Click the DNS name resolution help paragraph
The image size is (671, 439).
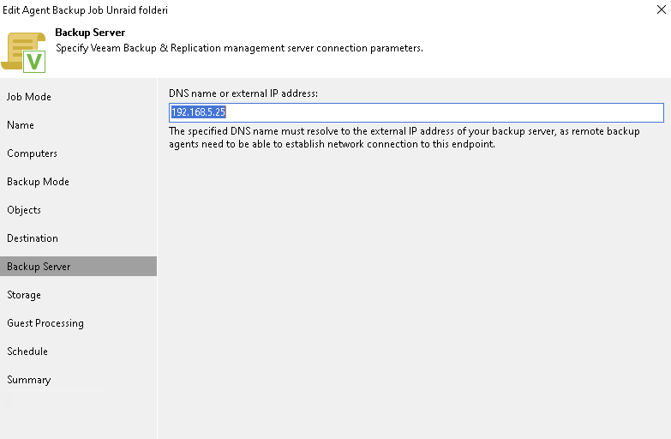[404, 137]
